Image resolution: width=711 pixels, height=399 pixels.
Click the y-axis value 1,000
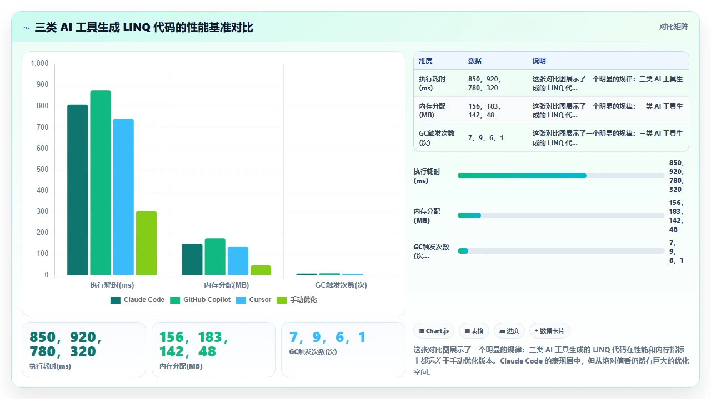click(x=39, y=64)
